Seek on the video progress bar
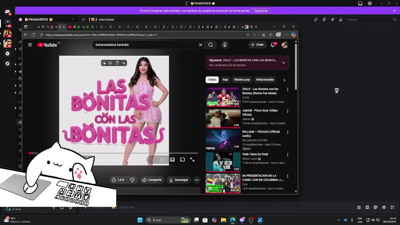The width and height of the screenshot is (400, 225). click(114, 153)
